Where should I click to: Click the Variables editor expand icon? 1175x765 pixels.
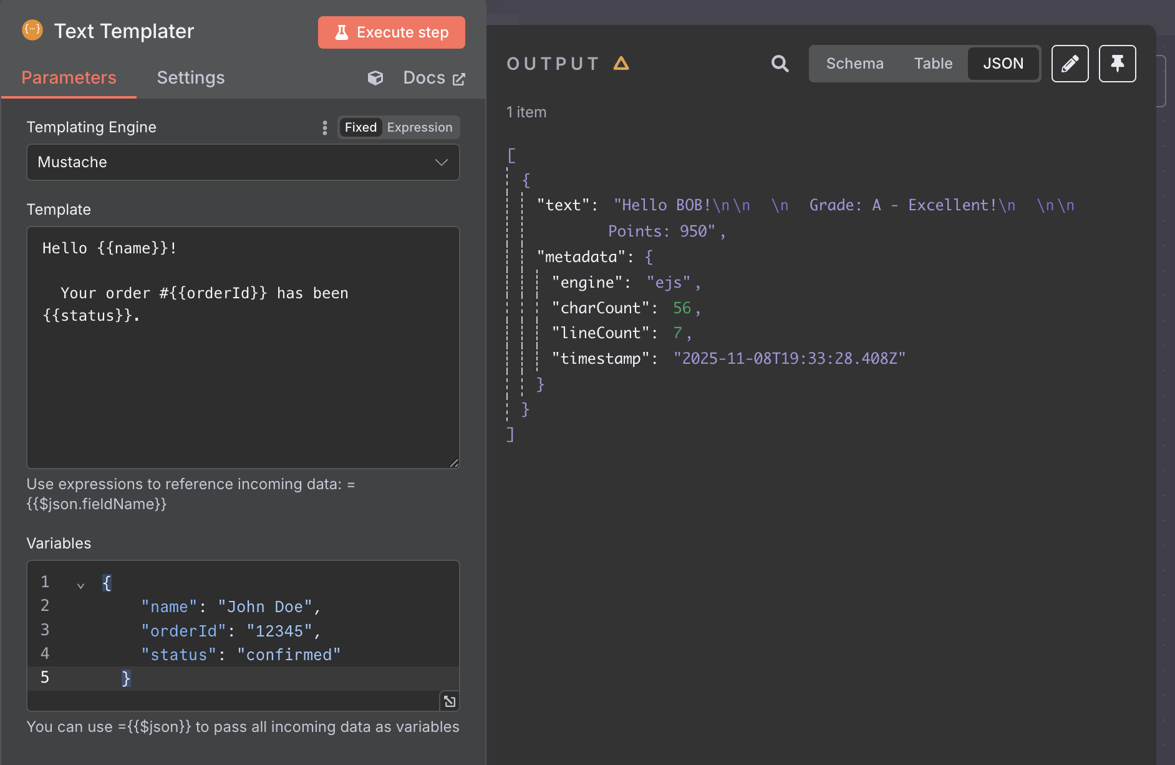point(450,701)
